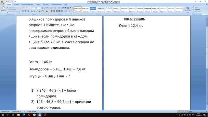Viewport: 208px width, 117px height.
Task: Click Shrink Font icon
Action: 45,8
